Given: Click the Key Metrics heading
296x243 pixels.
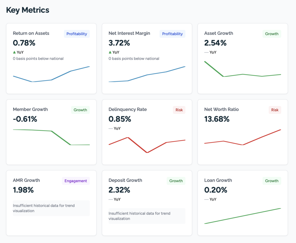Looking at the screenshot, I should point(28,10).
